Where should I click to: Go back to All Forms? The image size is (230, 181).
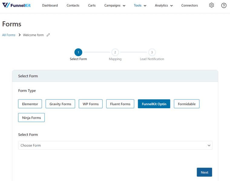(9, 35)
